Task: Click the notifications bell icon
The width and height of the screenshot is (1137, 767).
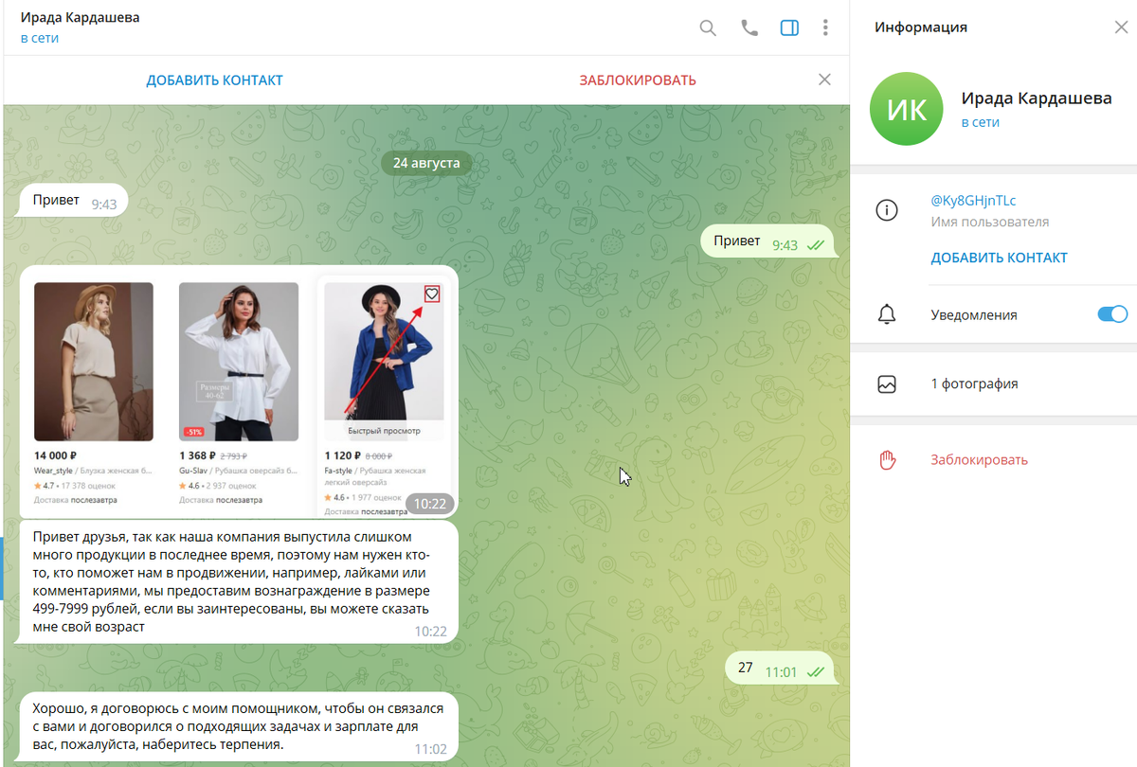Action: tap(887, 314)
